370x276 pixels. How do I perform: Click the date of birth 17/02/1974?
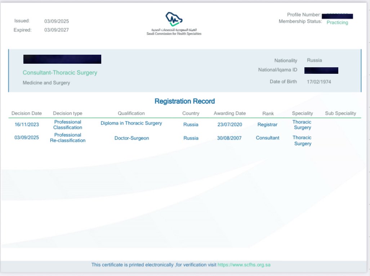point(319,82)
